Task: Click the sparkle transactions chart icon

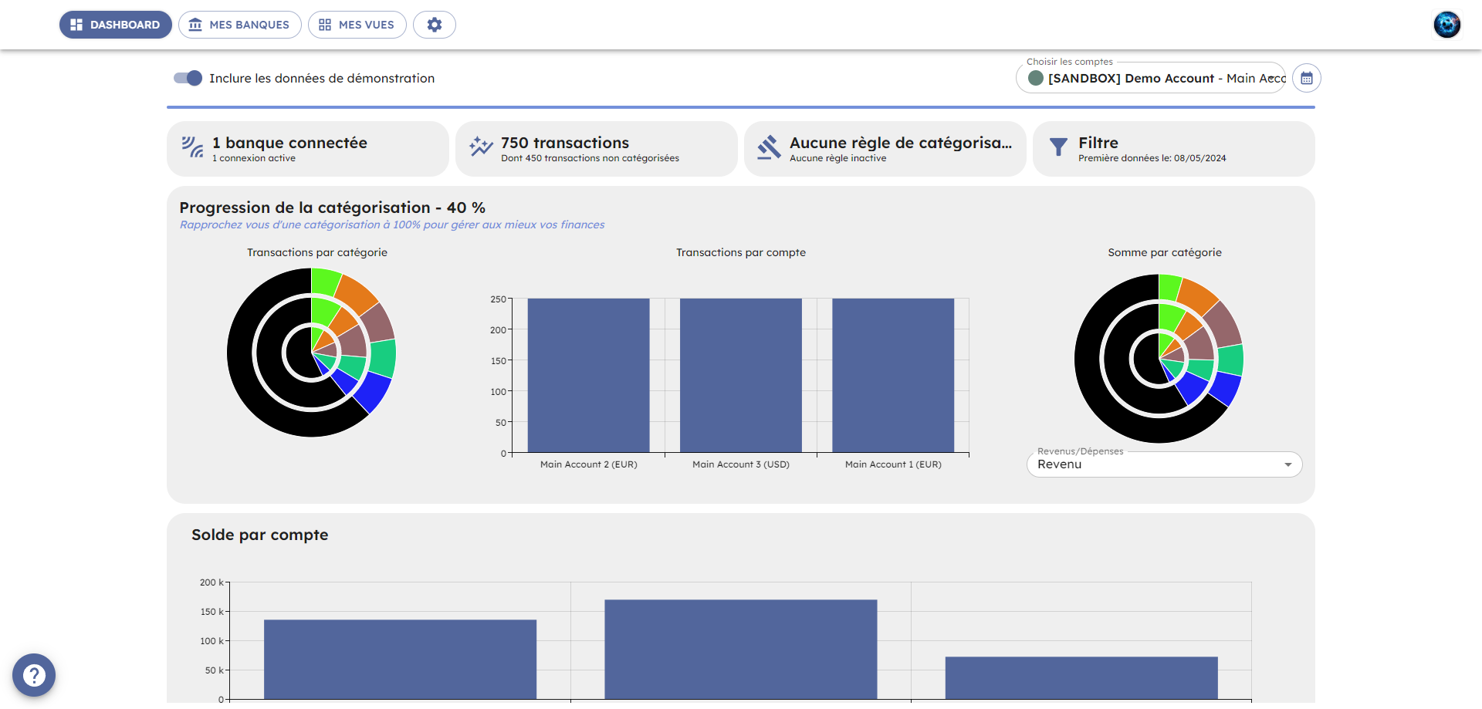Action: [481, 147]
